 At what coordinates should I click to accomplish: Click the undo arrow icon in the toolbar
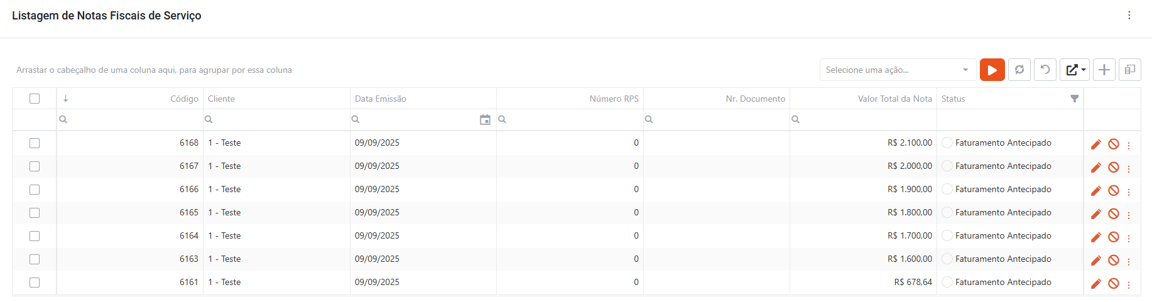pos(1045,70)
